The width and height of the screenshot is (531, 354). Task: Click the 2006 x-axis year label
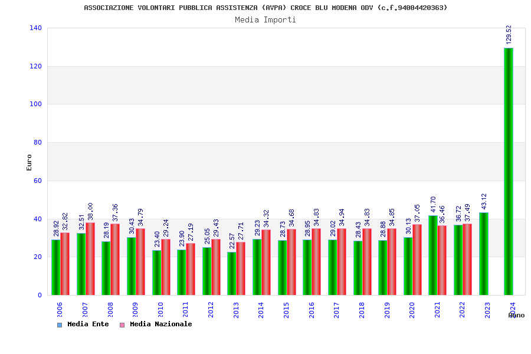pyautogui.click(x=60, y=310)
